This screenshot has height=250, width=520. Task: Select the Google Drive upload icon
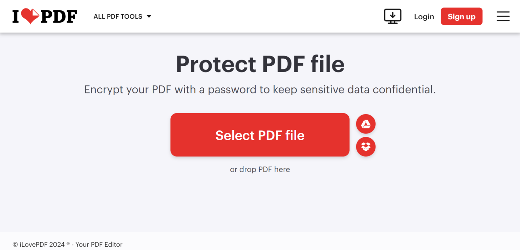click(x=366, y=124)
